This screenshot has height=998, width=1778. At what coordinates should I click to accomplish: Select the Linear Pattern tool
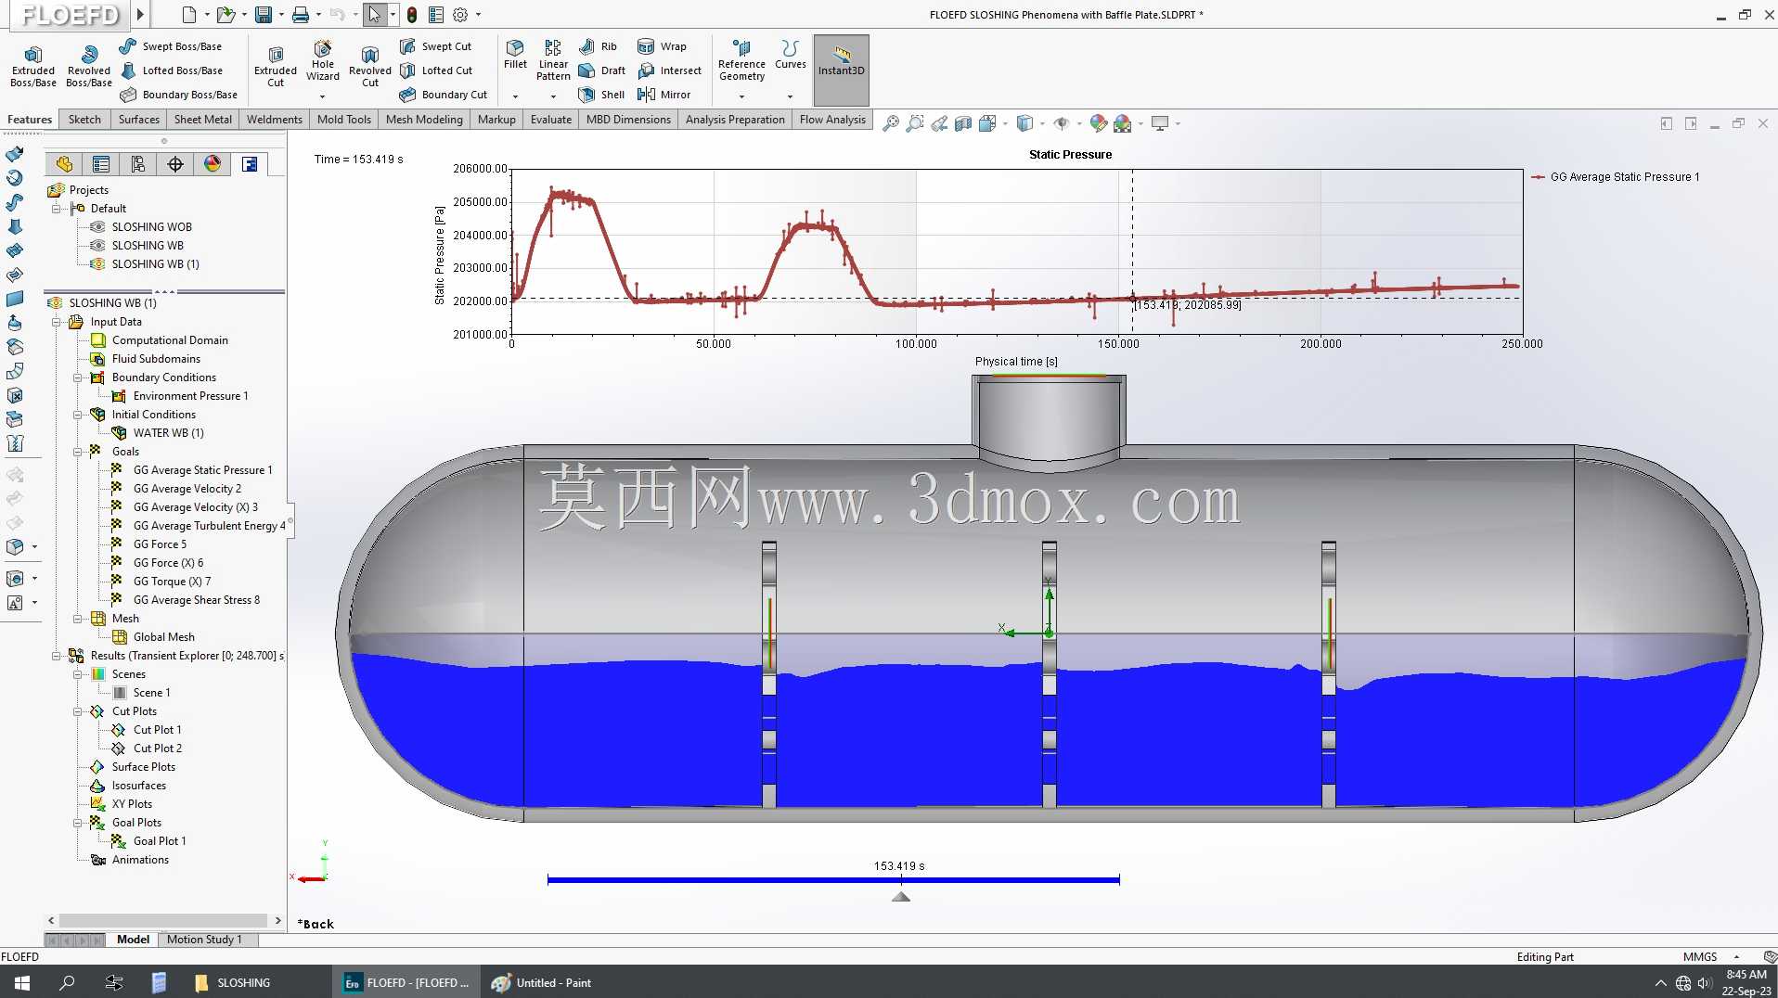[553, 60]
